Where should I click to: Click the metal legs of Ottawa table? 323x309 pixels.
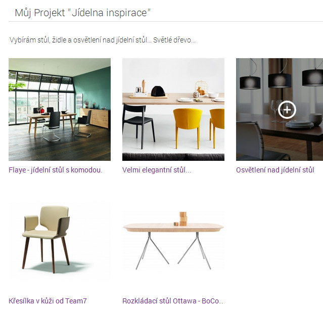tap(173, 251)
